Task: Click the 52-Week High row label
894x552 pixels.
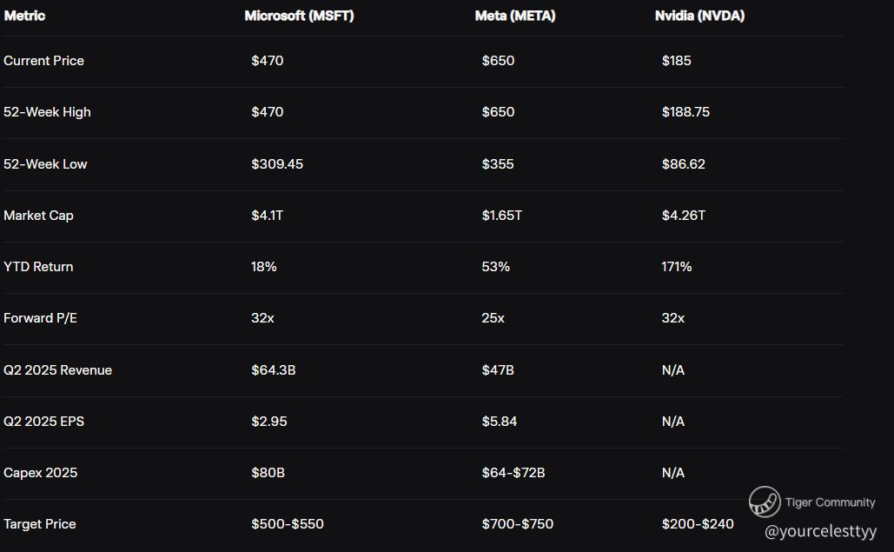Action: coord(47,112)
